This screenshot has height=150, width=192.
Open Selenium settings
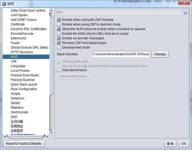pyautogui.click(x=17, y=98)
